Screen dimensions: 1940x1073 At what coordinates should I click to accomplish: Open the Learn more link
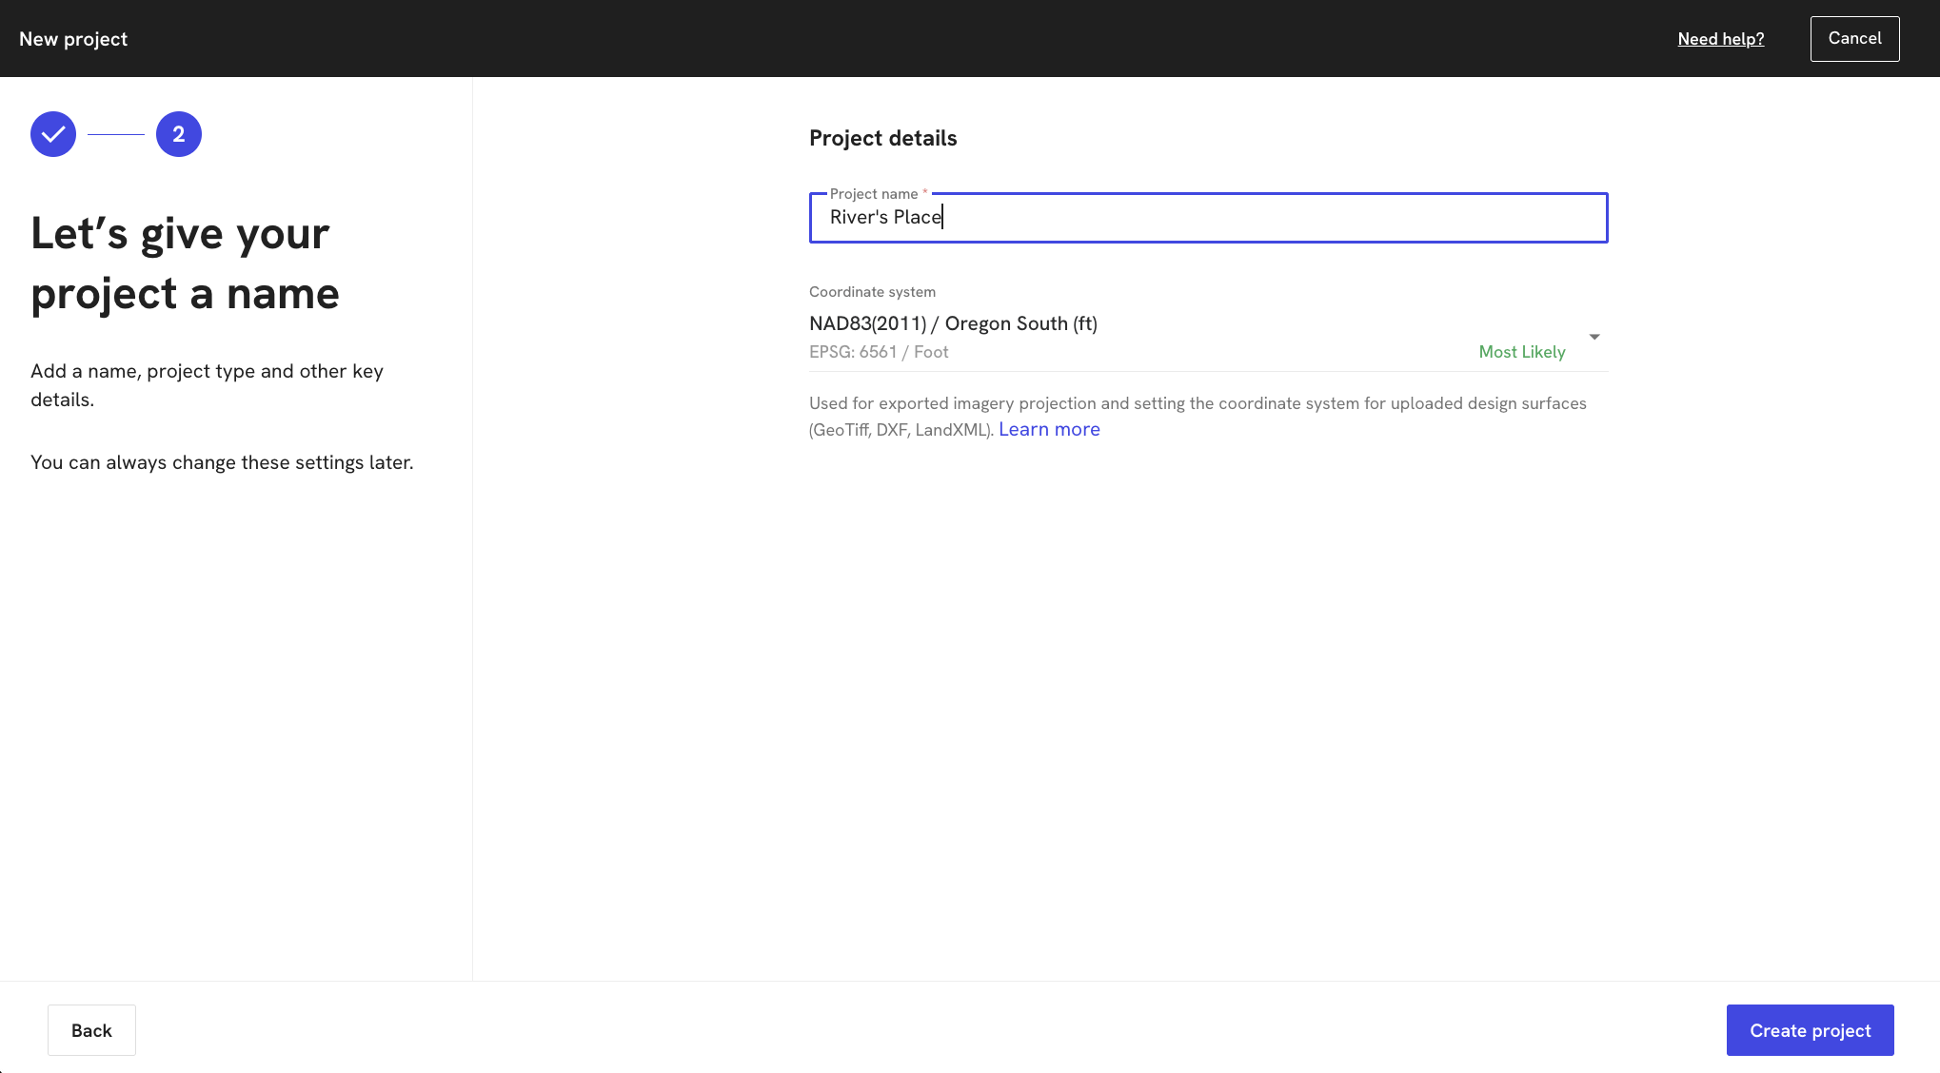(x=1048, y=429)
